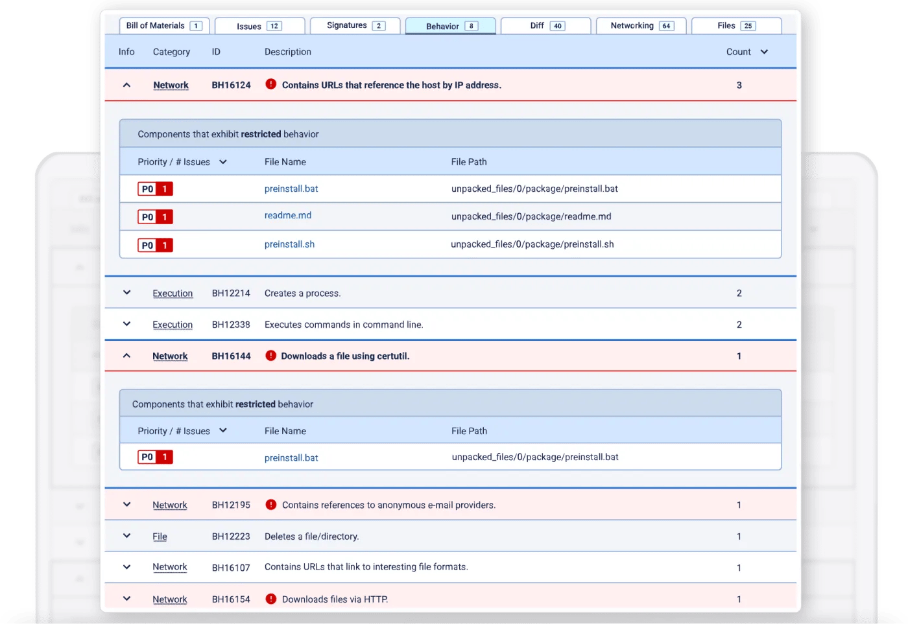Screen dimensions: 908x624
Task: Sort by Count column chevron
Action: (x=764, y=52)
